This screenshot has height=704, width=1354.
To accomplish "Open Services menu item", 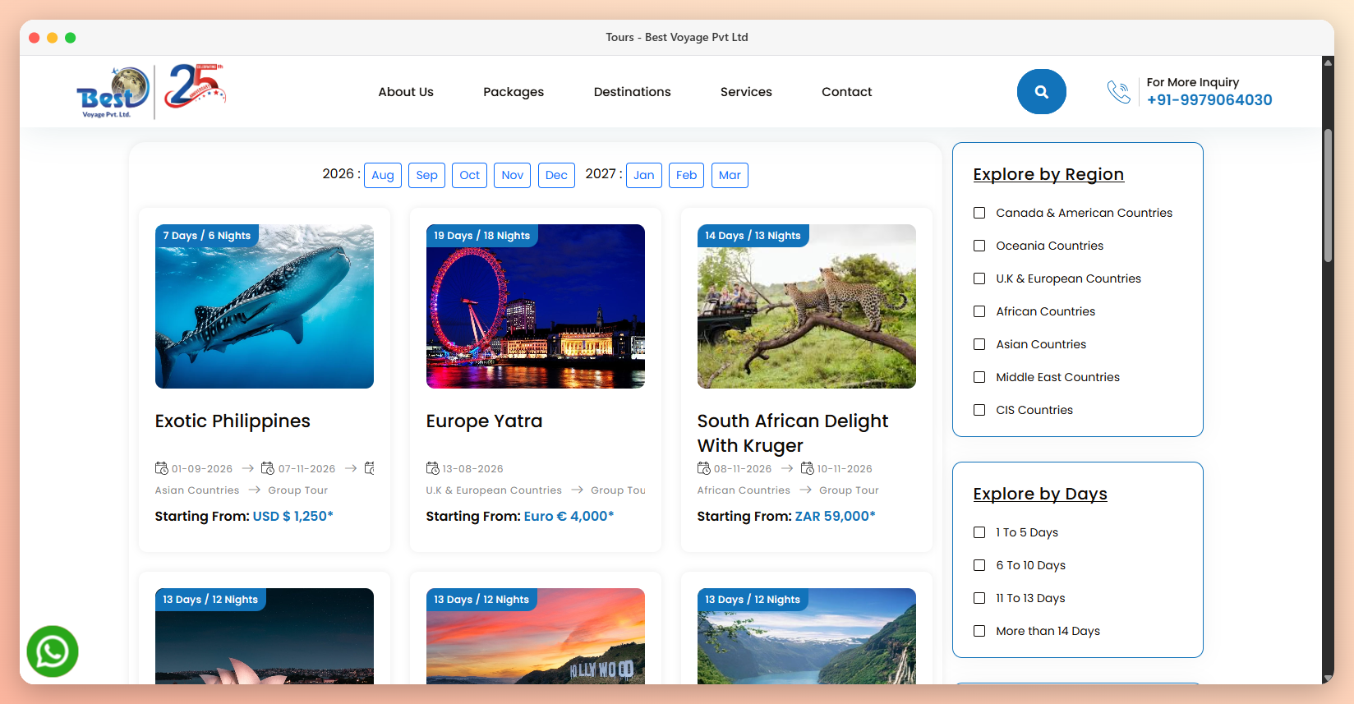I will [x=746, y=92].
